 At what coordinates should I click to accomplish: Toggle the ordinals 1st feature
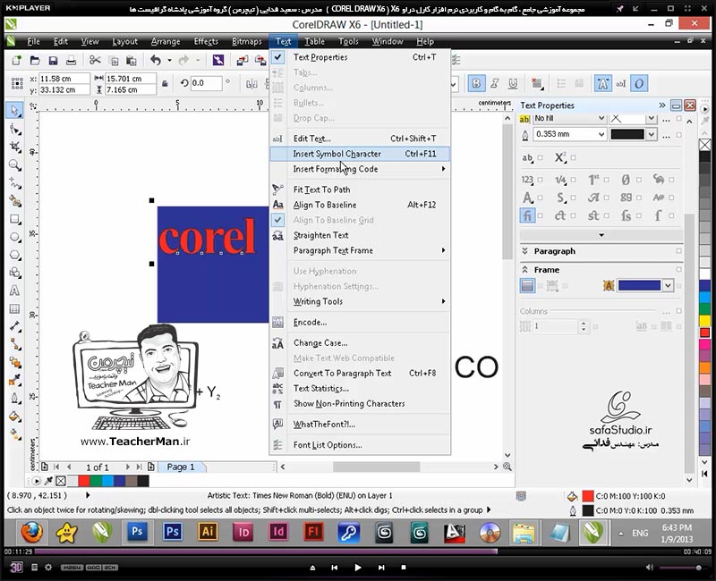pyautogui.click(x=593, y=180)
